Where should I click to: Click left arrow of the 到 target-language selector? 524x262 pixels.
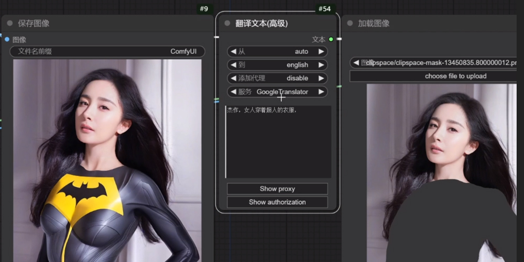click(233, 65)
